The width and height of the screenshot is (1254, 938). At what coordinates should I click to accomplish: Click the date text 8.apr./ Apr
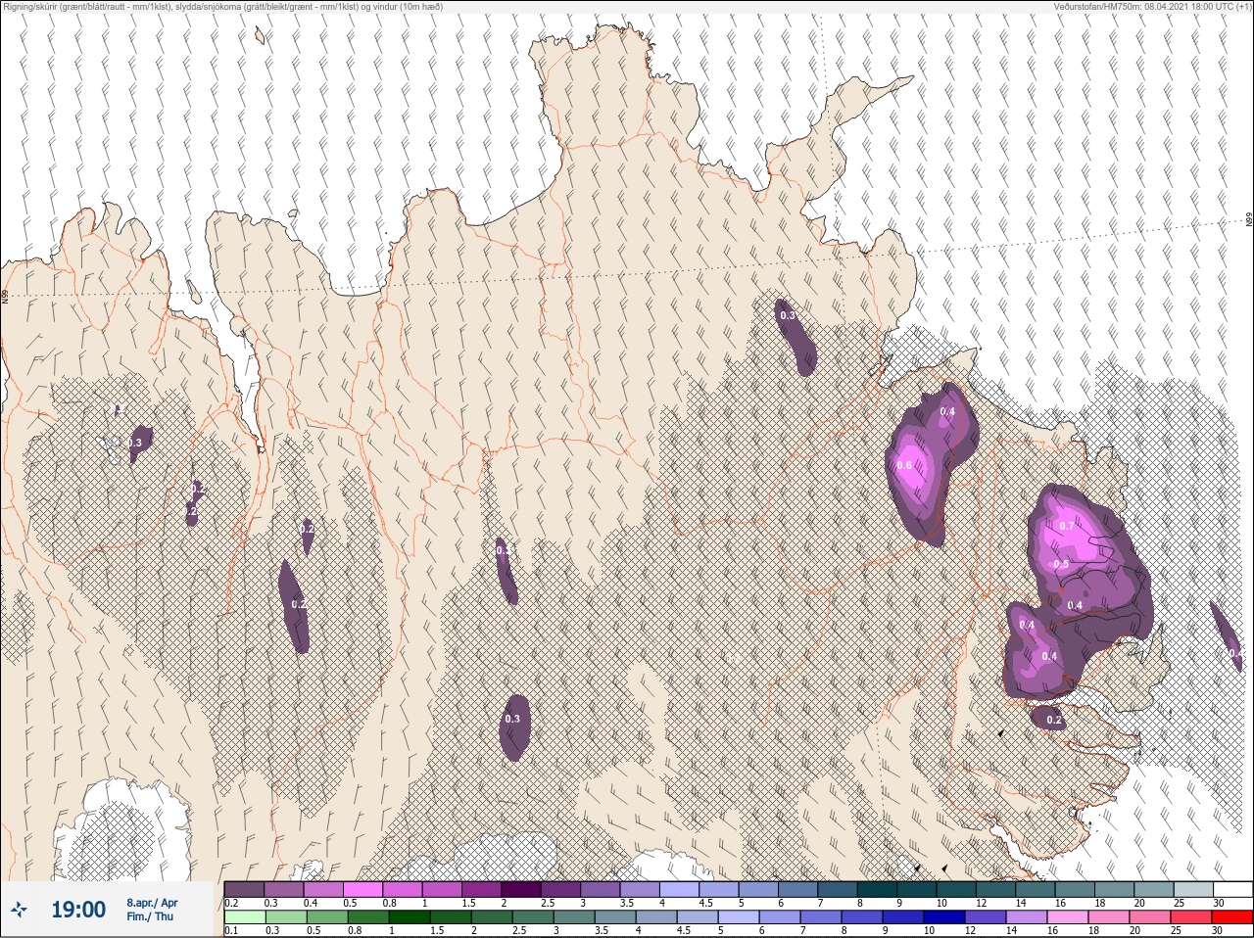tap(152, 902)
